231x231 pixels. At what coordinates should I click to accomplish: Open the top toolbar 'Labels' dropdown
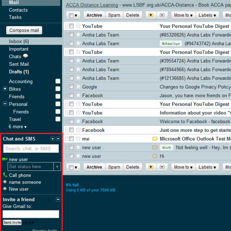[x=207, y=15]
